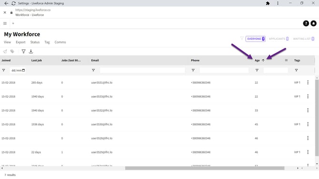The height and width of the screenshot is (179, 319).
Task: Click the download export icon in toolbar
Action: coord(31,52)
